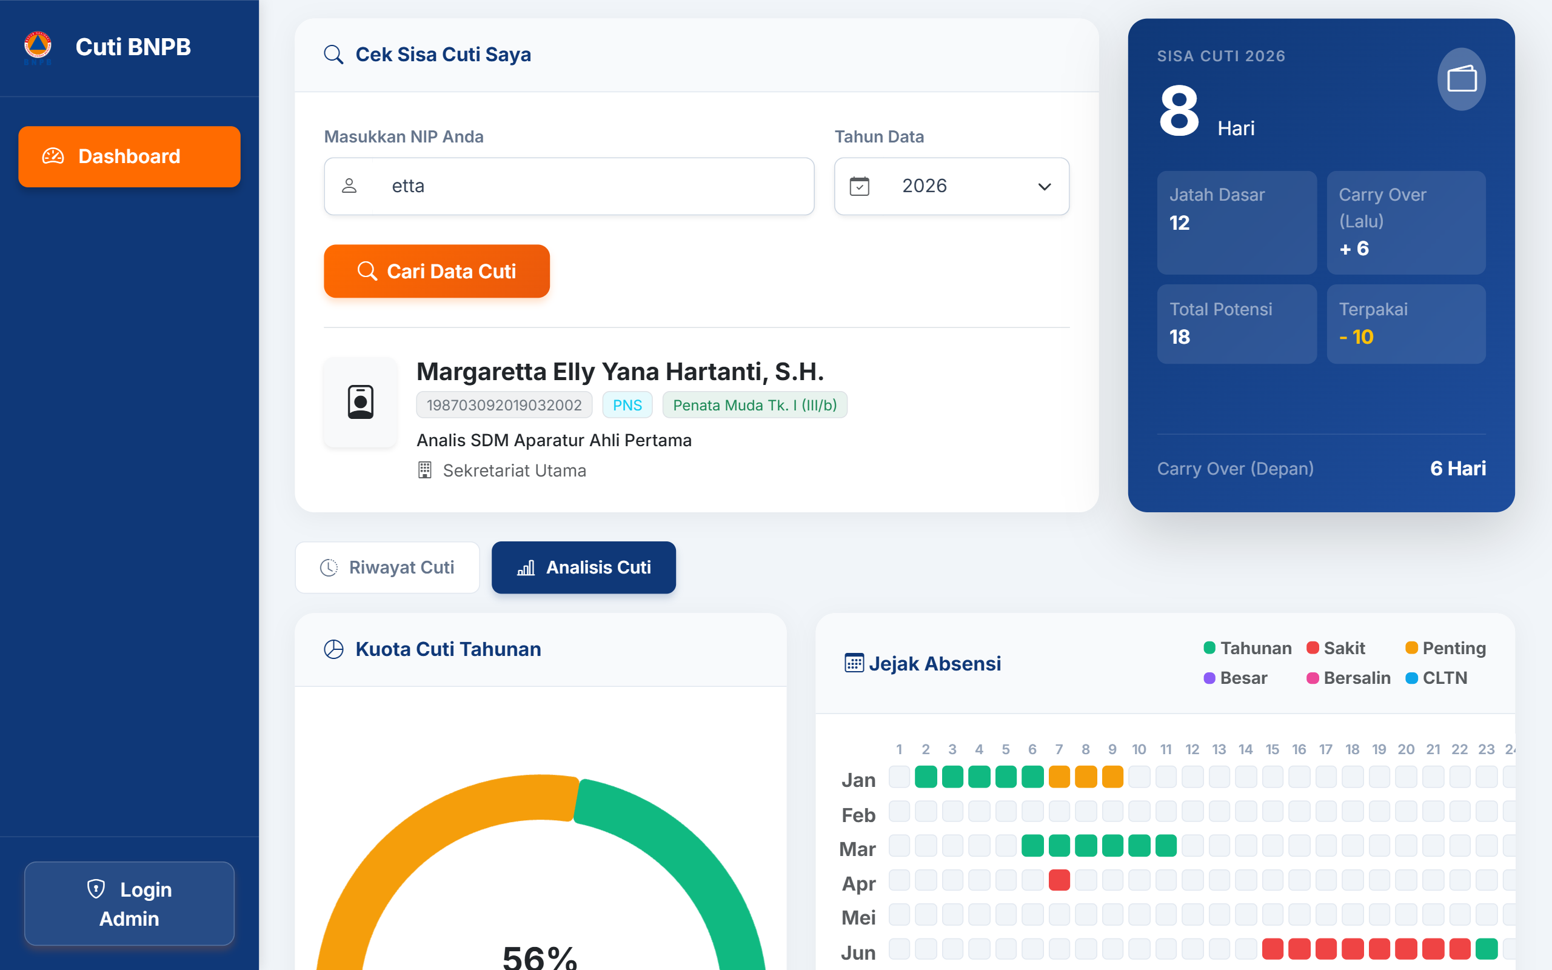Click the Jatah Dasar 12 tile
The width and height of the screenshot is (1552, 970).
[x=1237, y=222]
